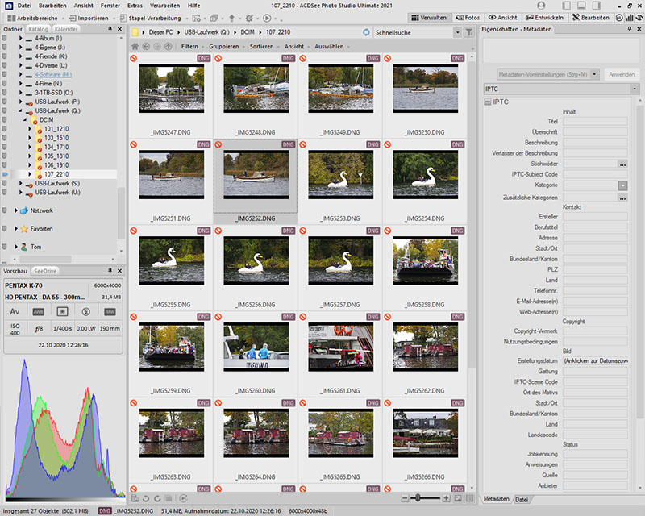645x516 pixels.
Task: Toggle the tag marker on _IMG5247.DNG thumbnail
Action: (x=135, y=59)
